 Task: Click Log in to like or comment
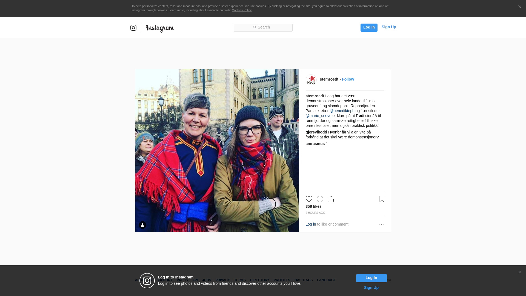point(311,224)
